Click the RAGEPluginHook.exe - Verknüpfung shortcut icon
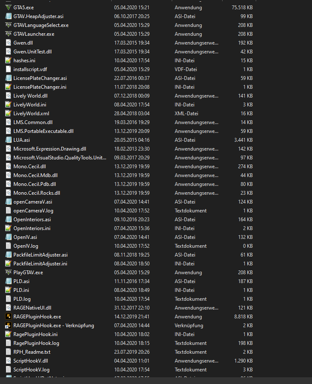 pyautogui.click(x=8, y=326)
